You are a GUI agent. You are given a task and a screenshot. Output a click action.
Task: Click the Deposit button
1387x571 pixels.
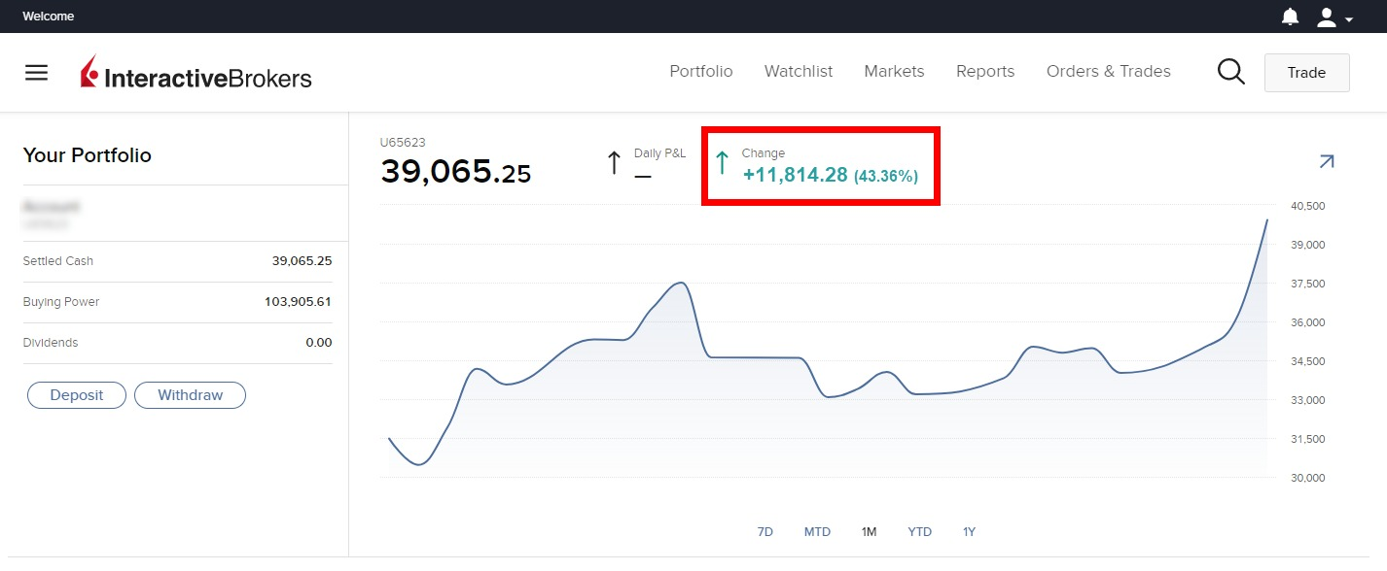point(76,395)
